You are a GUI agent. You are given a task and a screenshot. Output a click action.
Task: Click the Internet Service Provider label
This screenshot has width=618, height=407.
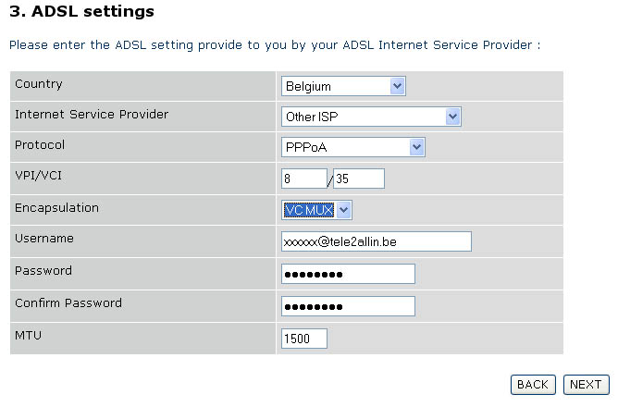pyautogui.click(x=92, y=115)
